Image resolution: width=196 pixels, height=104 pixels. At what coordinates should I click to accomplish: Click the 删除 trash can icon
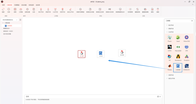(x=158, y=9)
